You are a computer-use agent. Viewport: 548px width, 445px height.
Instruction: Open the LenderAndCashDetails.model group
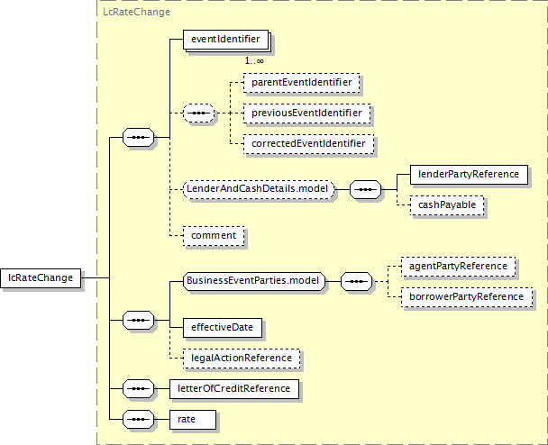[259, 190]
